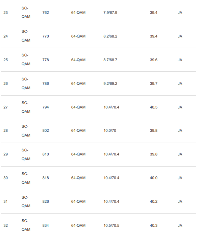
Task: Click SNR value 40.3
Action: [154, 226]
